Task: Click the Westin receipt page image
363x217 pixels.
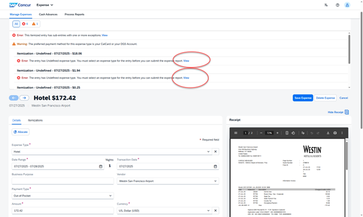Action: click(x=287, y=178)
